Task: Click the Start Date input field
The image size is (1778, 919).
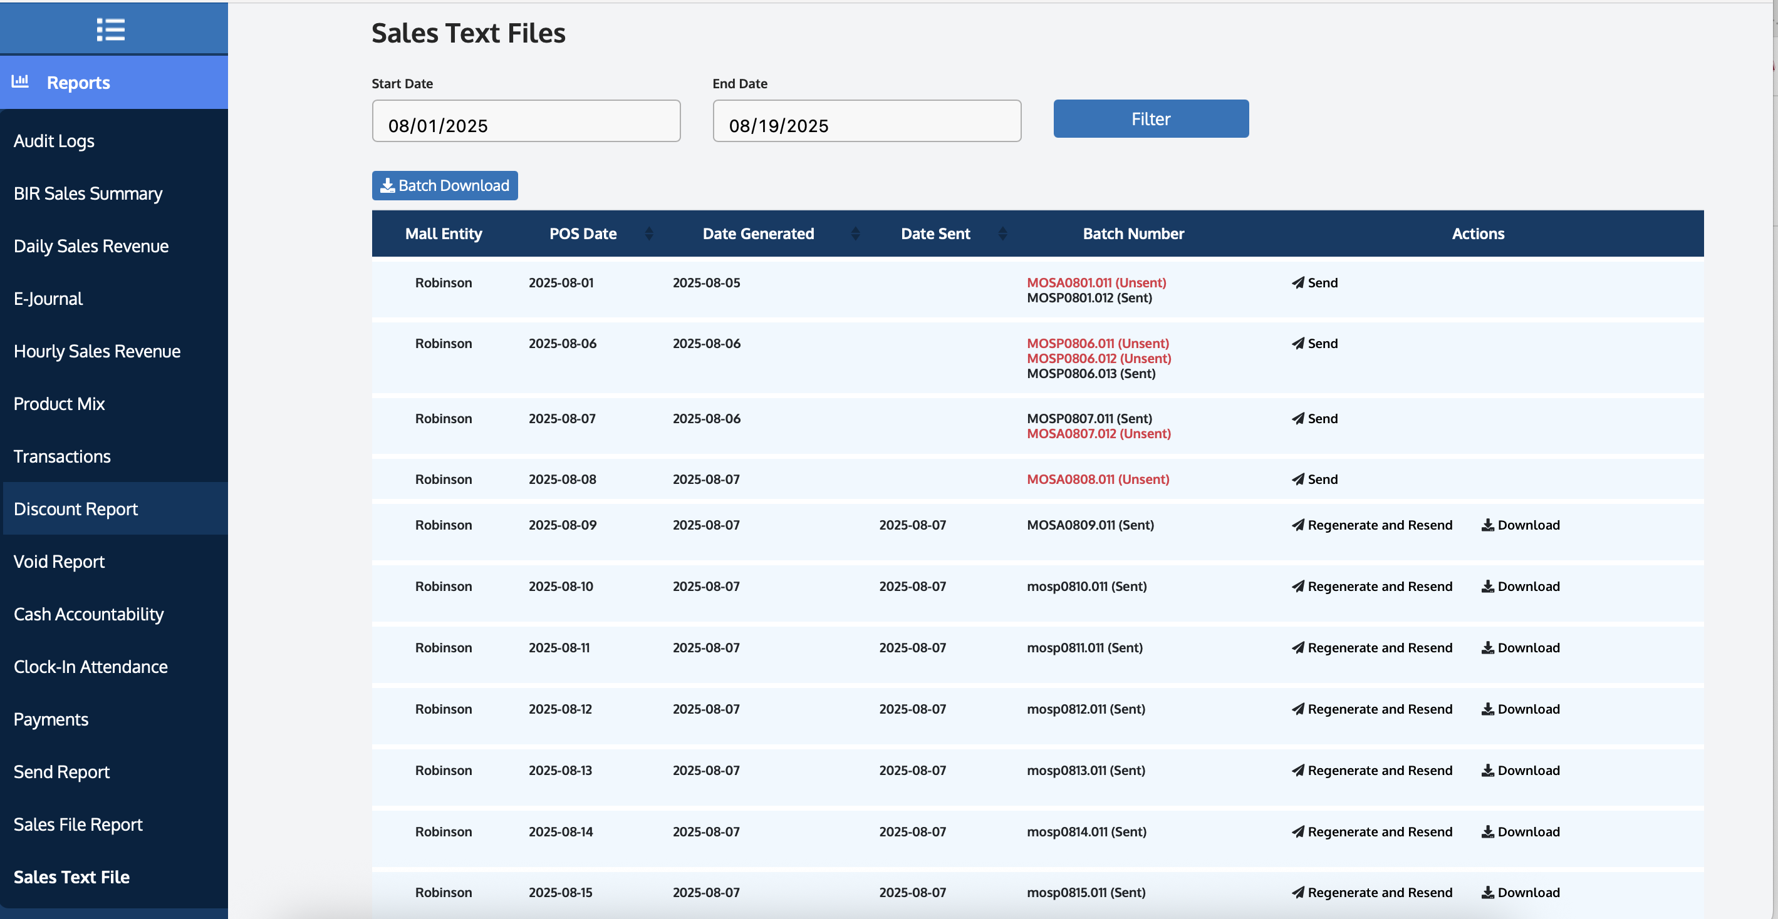Action: pos(525,121)
